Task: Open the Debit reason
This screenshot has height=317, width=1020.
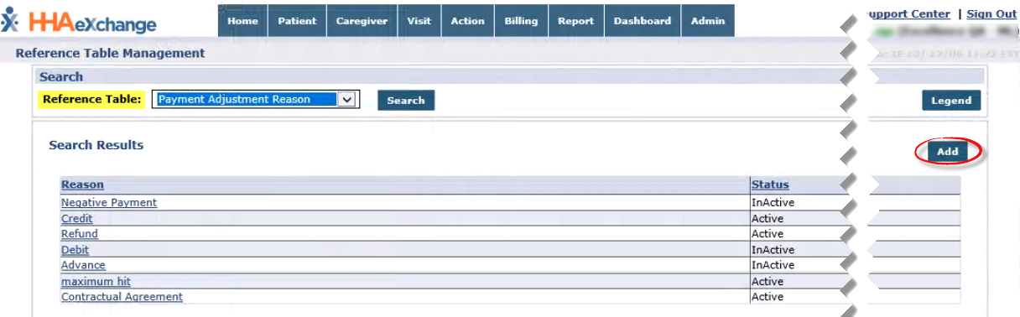Action: tap(75, 250)
